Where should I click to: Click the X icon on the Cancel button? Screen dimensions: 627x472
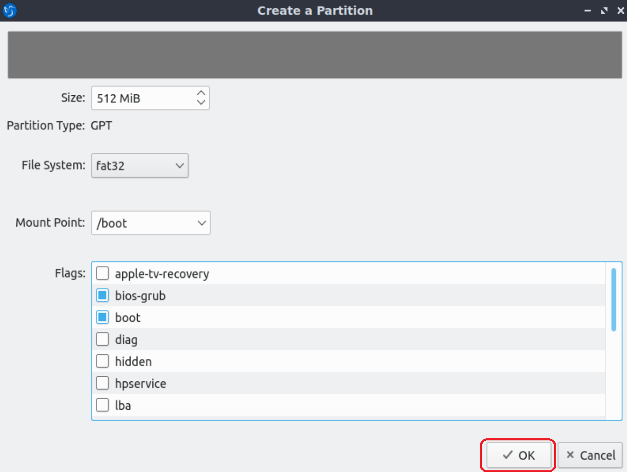coord(570,455)
